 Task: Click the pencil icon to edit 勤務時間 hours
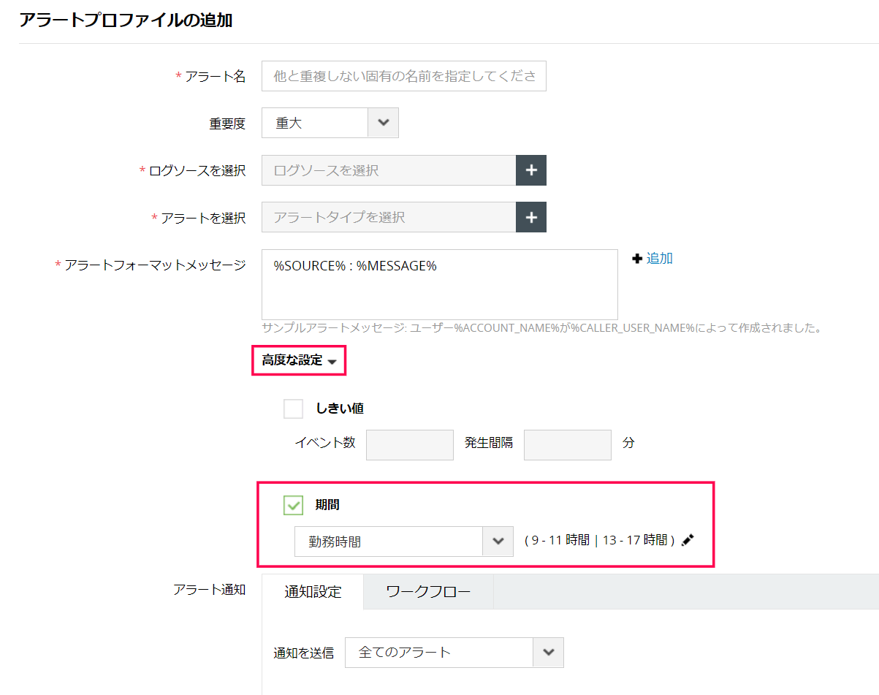688,541
